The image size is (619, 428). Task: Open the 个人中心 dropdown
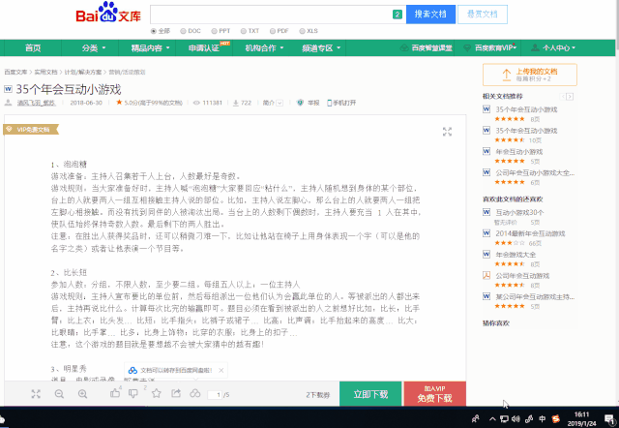coord(553,47)
